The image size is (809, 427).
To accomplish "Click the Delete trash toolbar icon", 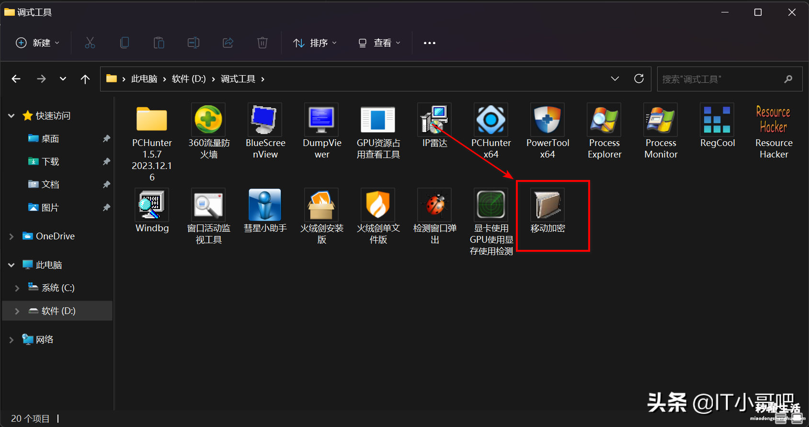I will point(262,43).
